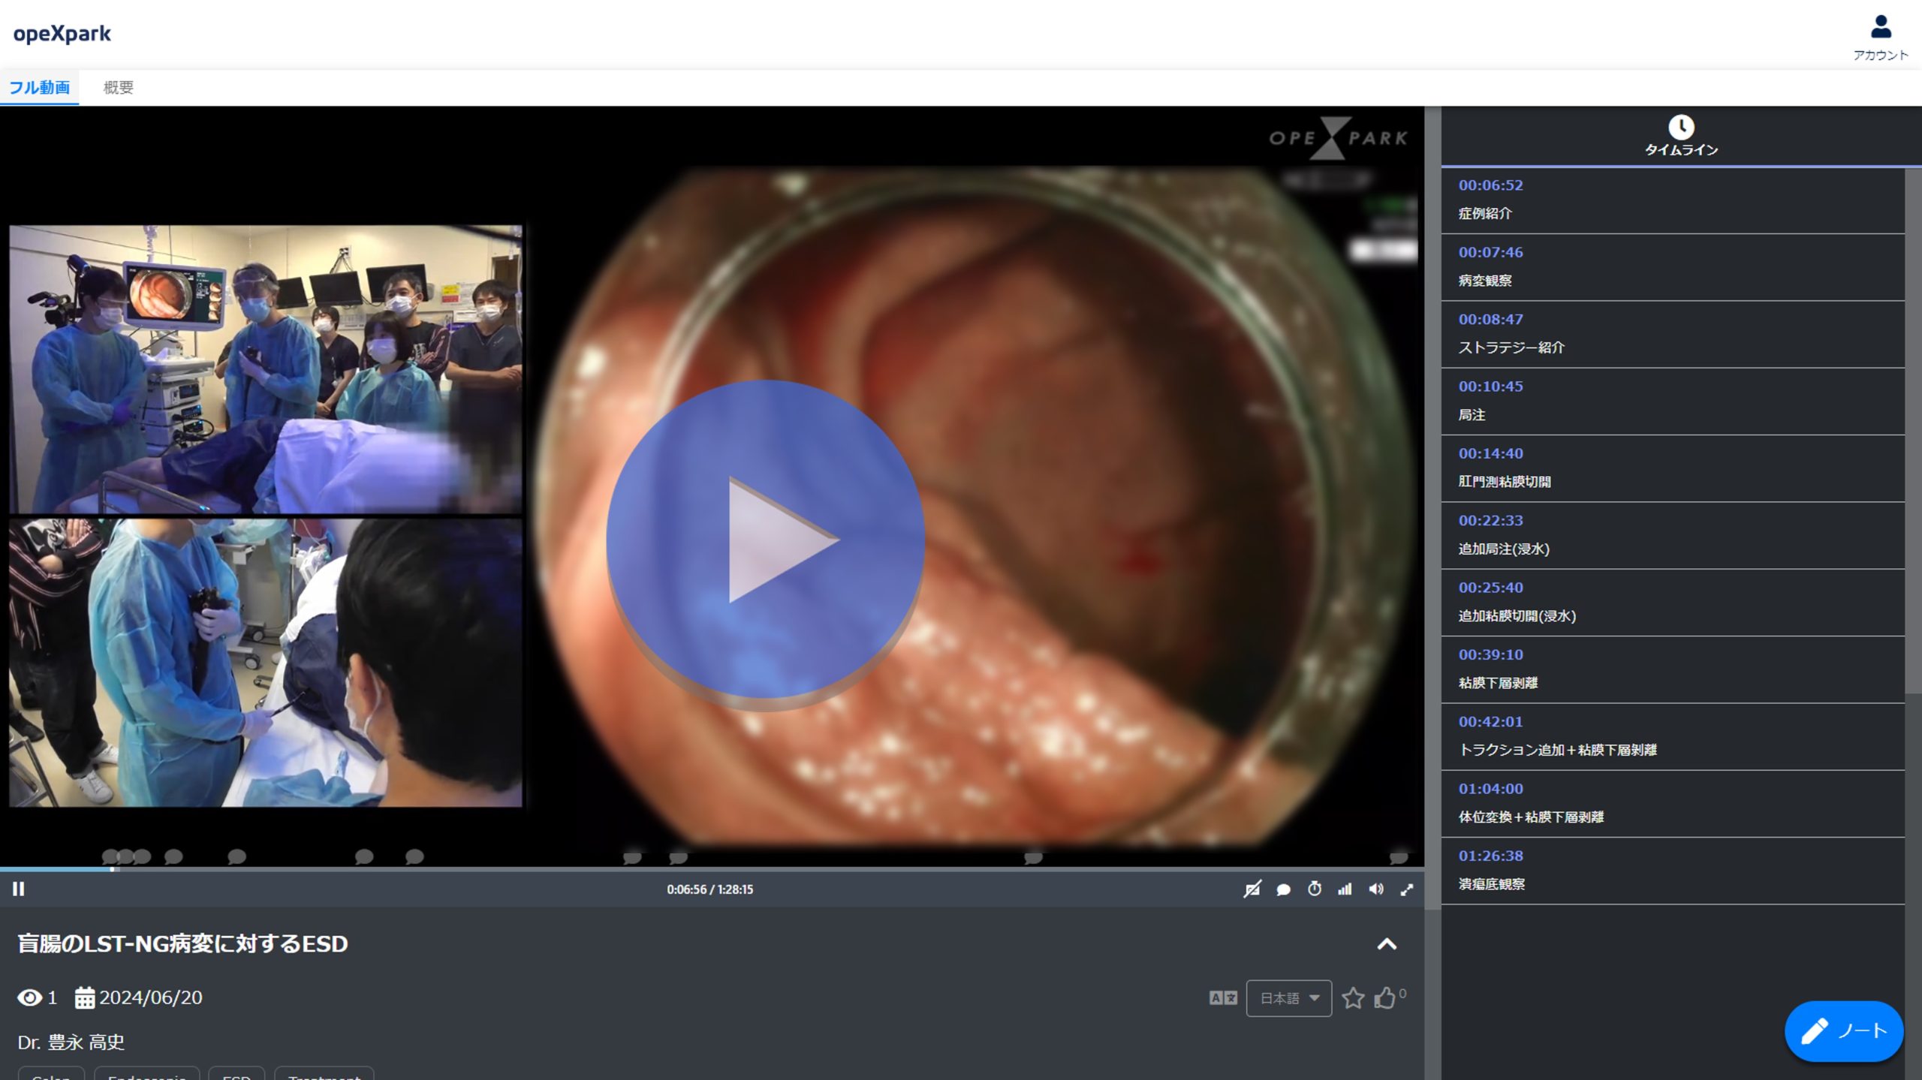1922x1080 pixels.
Task: Open the 日本語 language dropdown
Action: (x=1288, y=998)
